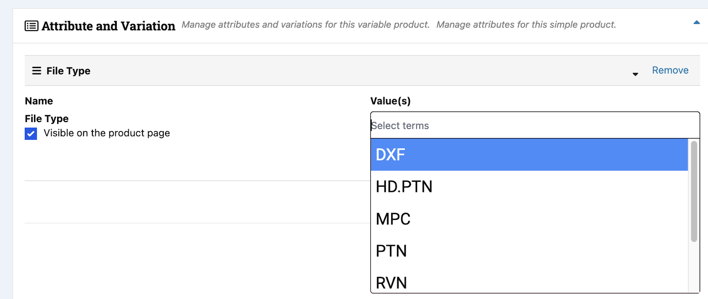Click the Attribute and Variation list icon

[x=31, y=26]
